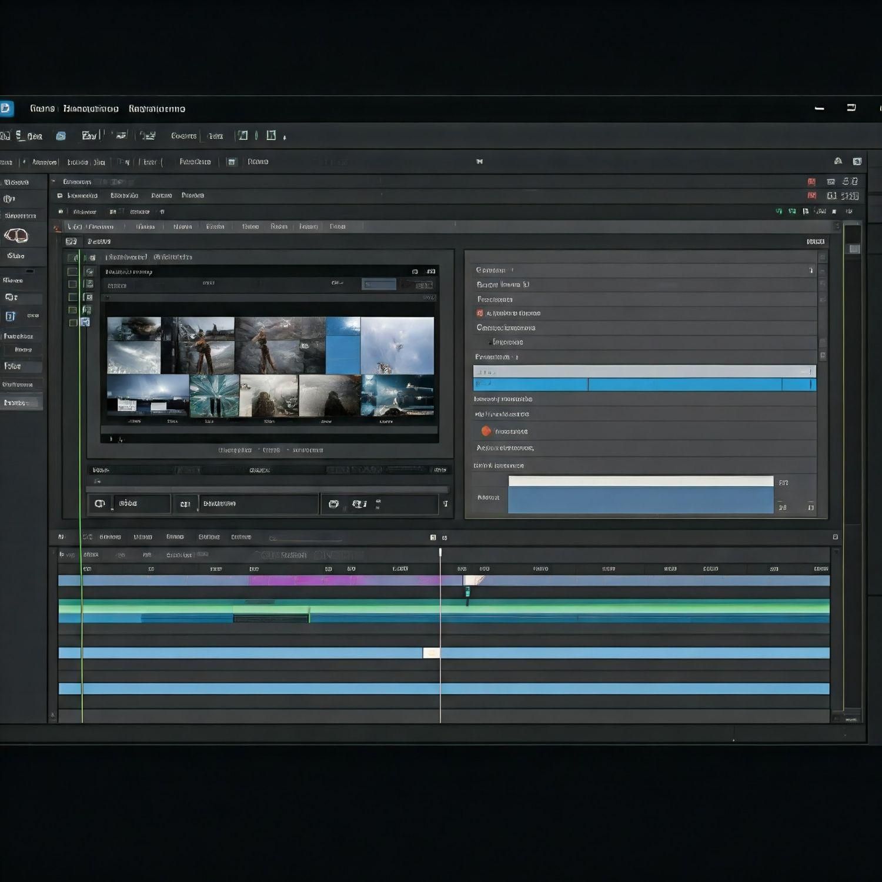Click the second small button below the preview

click(x=185, y=504)
